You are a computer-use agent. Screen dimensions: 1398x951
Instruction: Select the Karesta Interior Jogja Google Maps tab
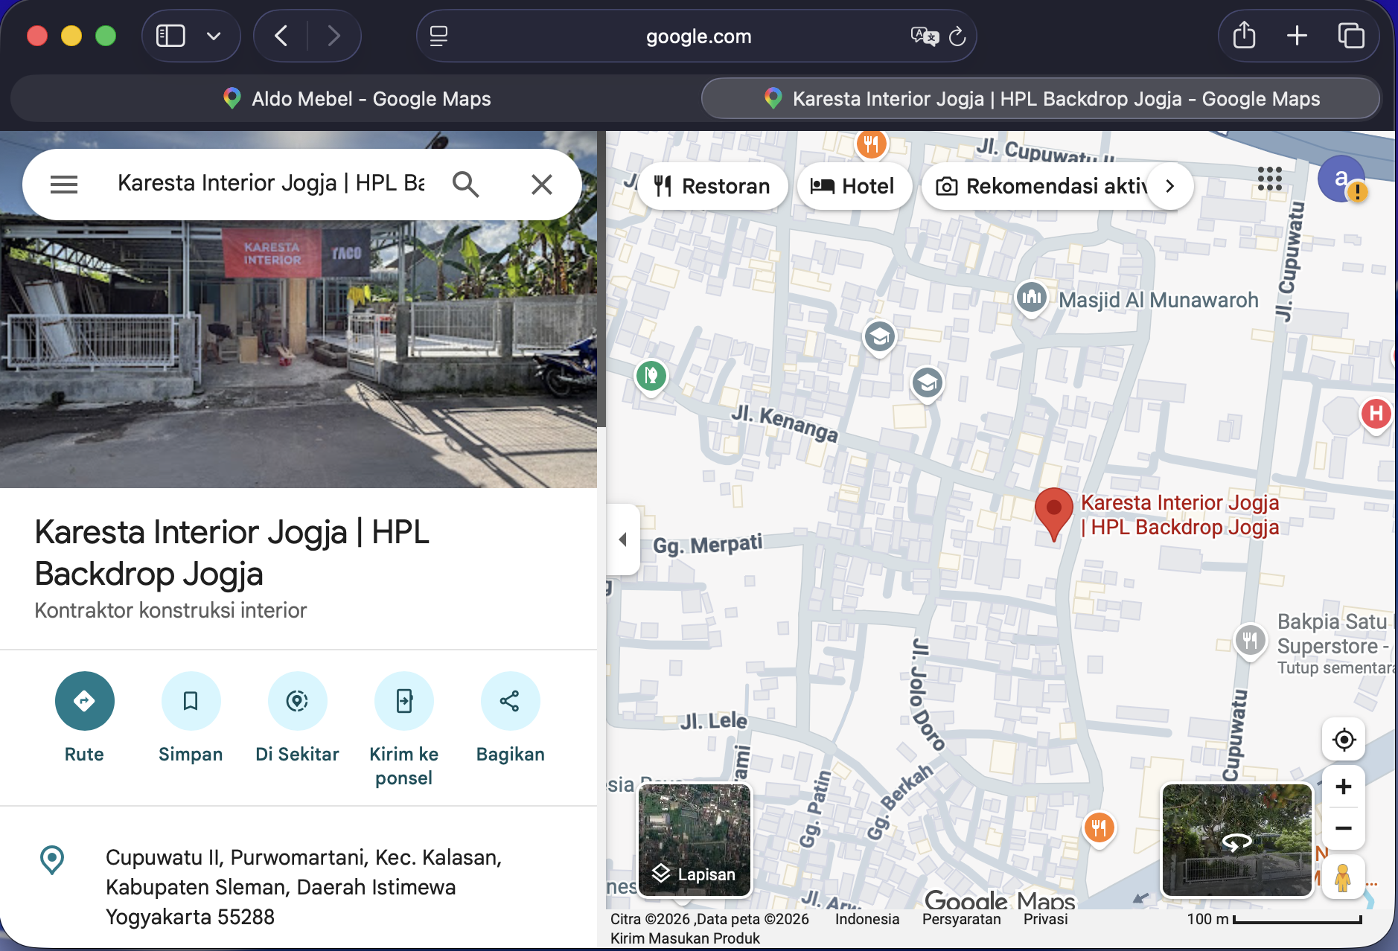[1041, 98]
